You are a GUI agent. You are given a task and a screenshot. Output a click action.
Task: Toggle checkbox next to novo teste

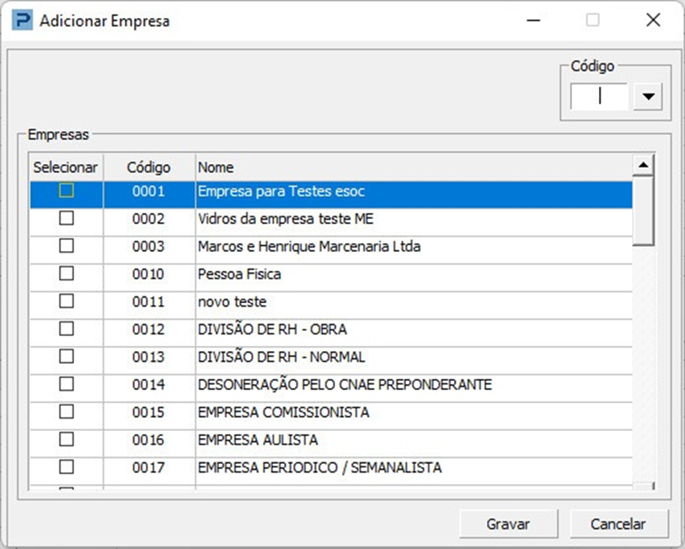pyautogui.click(x=67, y=301)
